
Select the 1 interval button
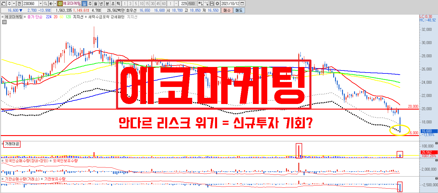pyautogui.click(x=125, y=4)
